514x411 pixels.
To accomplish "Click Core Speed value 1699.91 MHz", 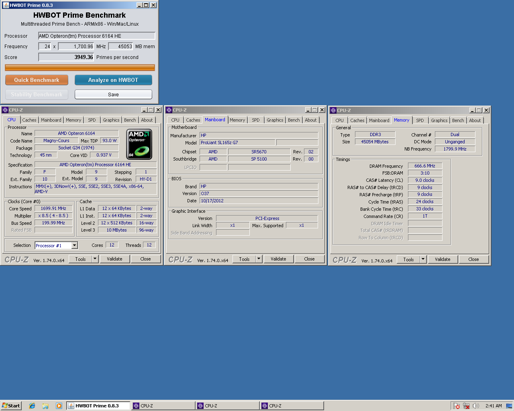I will (53, 208).
